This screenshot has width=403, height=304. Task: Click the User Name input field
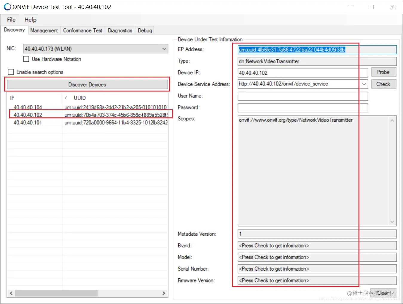point(303,96)
